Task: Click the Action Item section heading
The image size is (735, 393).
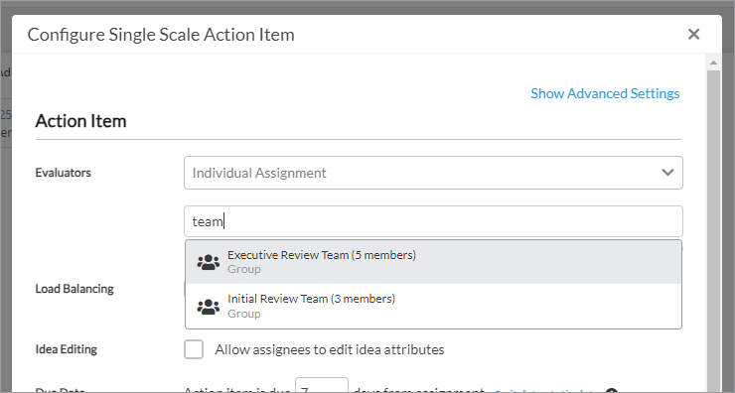Action: 81,121
